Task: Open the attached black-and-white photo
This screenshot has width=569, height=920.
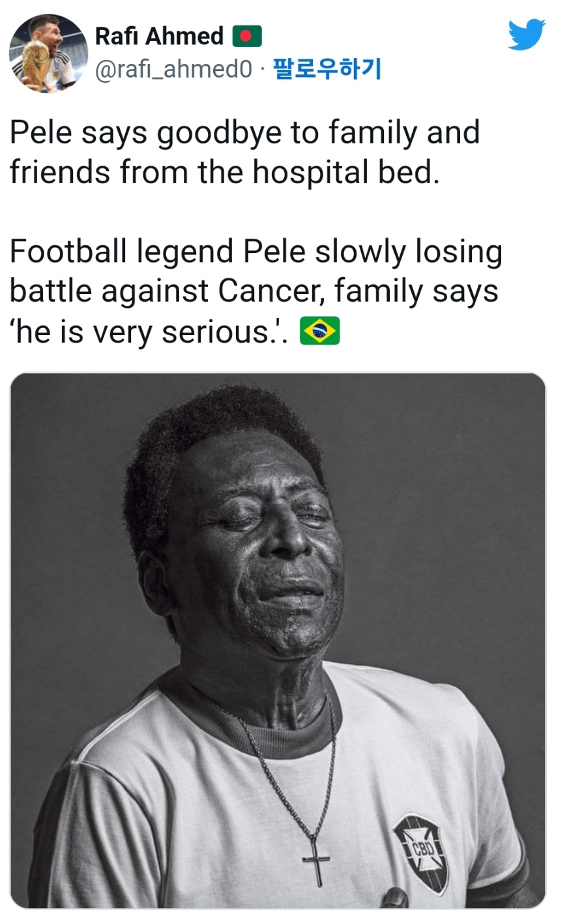Action: (278, 639)
